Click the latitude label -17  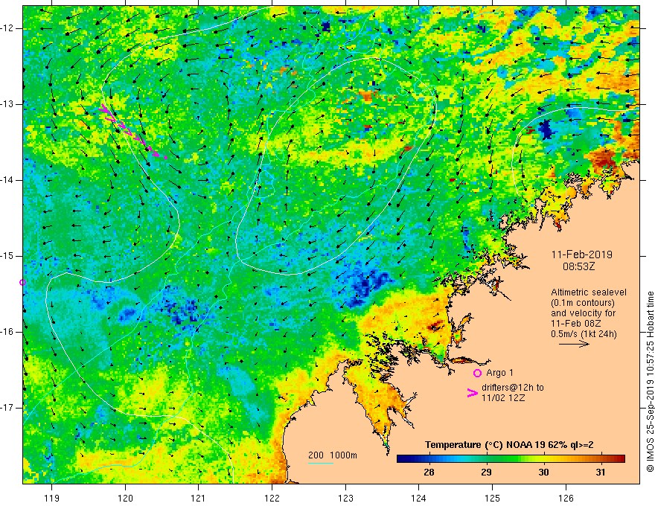(x=8, y=408)
